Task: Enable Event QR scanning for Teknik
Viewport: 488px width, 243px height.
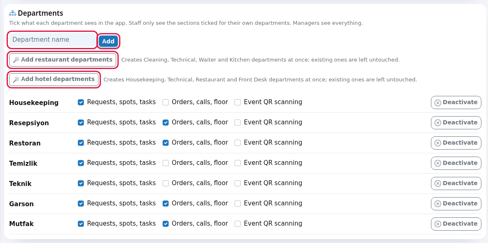Action: click(x=237, y=183)
